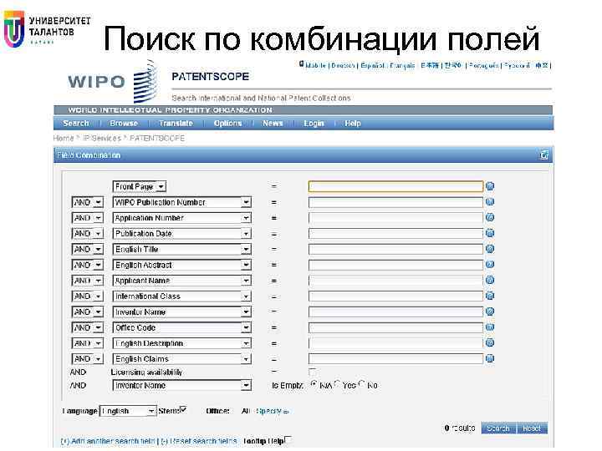
Task: Expand the Publication Date field dropdown
Action: [x=182, y=234]
